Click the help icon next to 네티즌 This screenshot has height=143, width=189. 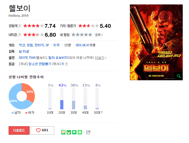point(20,35)
